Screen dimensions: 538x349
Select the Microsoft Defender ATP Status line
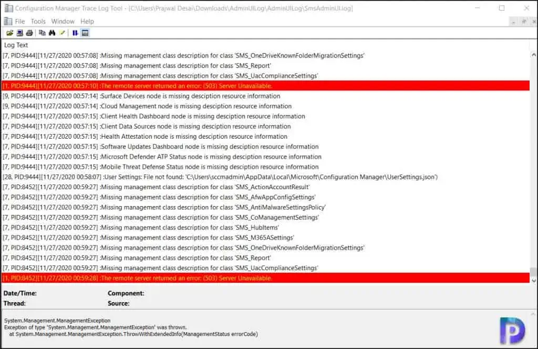[x=266, y=157]
